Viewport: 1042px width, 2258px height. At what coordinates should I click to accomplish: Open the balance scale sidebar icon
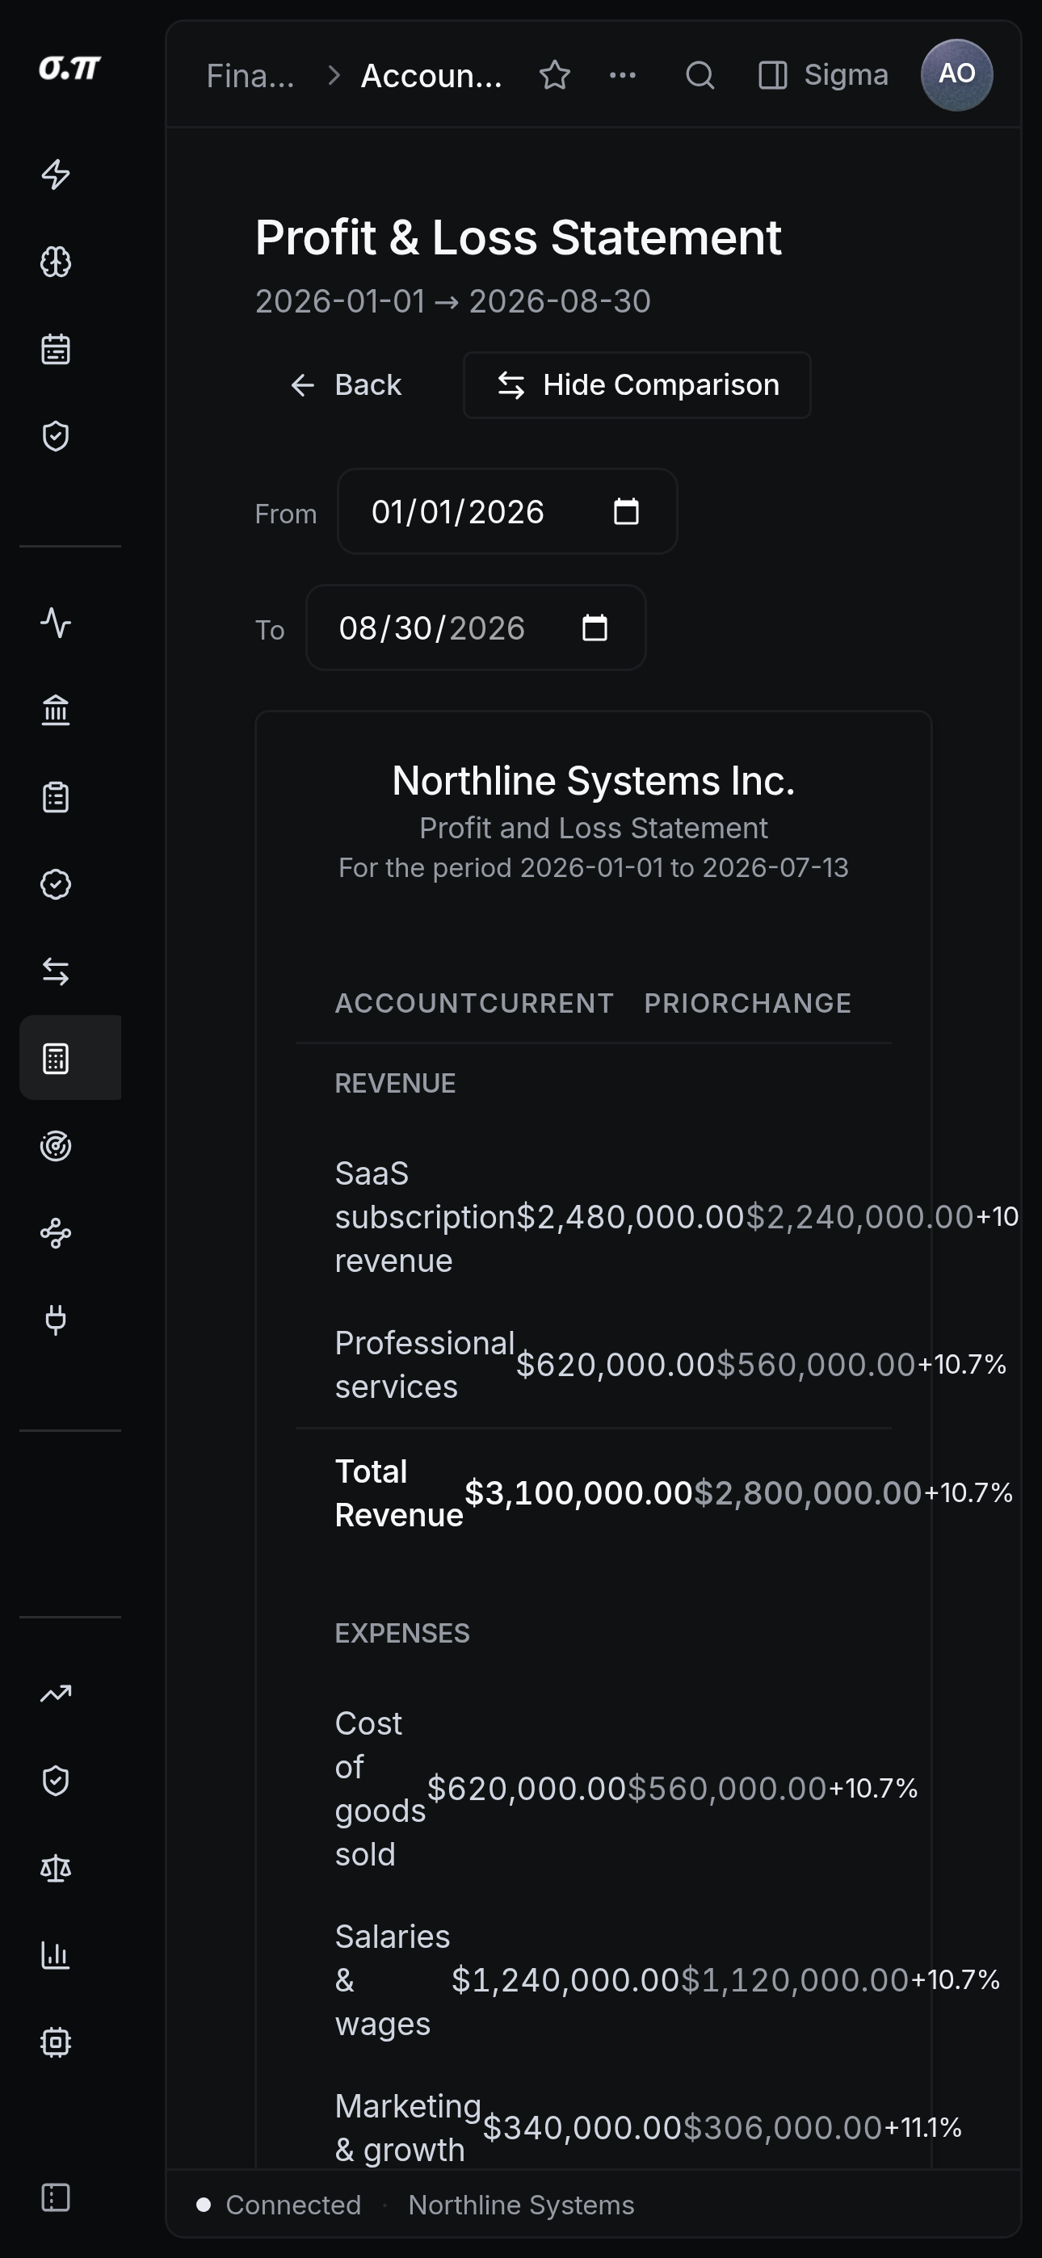point(56,1869)
